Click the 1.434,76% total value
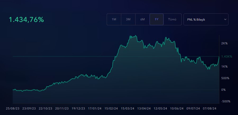Image resolution: width=238 pixels, height=115 pixels. (26, 20)
